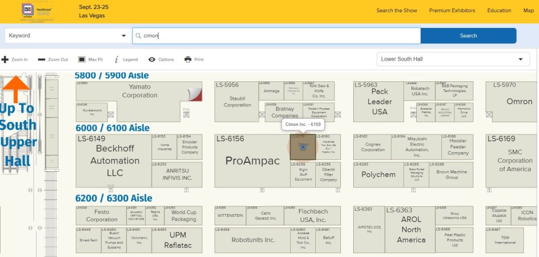Select Modern Process Equipment Corporation booth
This screenshot has height=257, width=539.
point(319,112)
